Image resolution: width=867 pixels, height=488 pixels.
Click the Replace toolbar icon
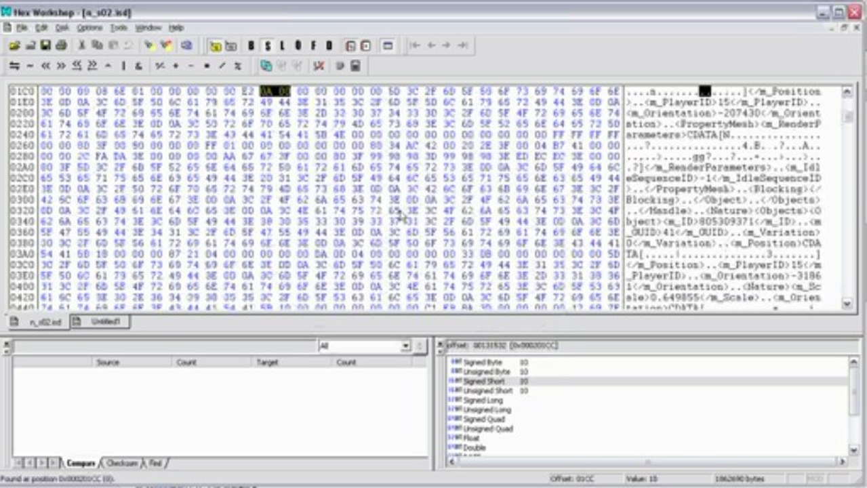coord(165,45)
